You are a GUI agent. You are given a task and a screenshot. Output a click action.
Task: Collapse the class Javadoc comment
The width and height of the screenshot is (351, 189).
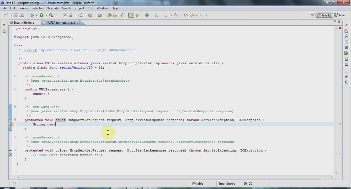pyautogui.click(x=15, y=45)
